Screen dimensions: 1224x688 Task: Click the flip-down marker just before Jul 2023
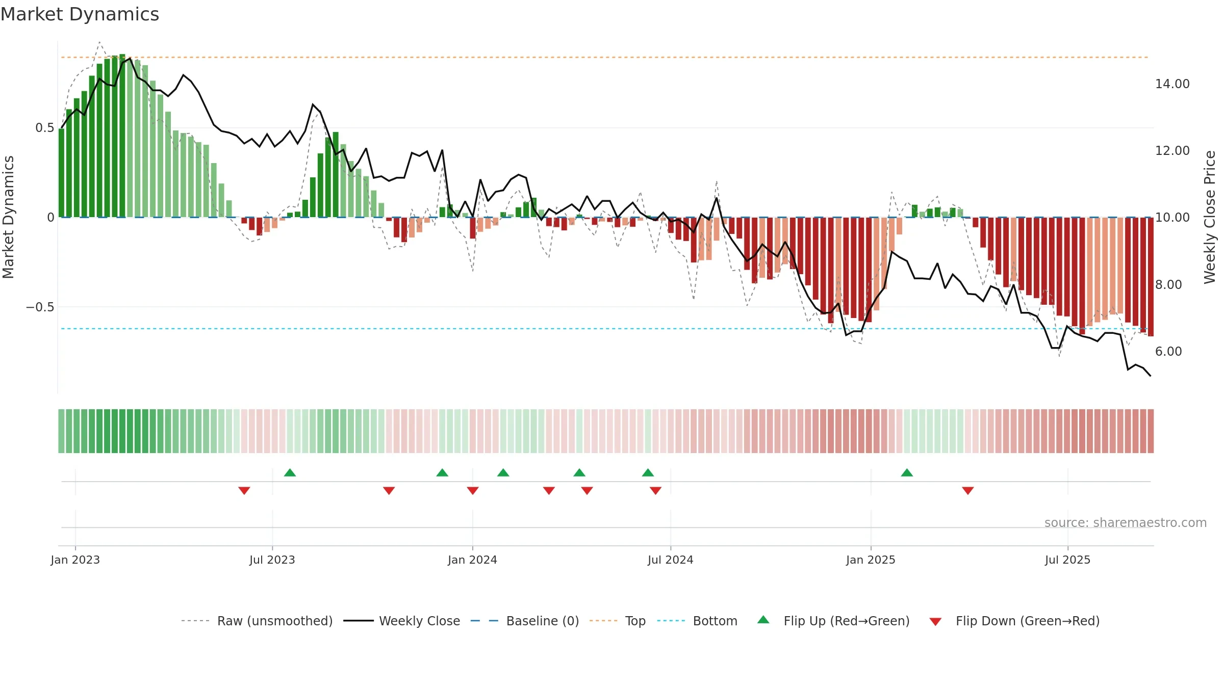tap(244, 491)
